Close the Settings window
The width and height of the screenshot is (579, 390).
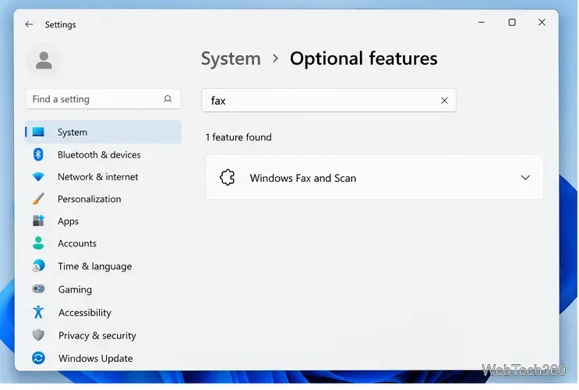click(x=542, y=22)
